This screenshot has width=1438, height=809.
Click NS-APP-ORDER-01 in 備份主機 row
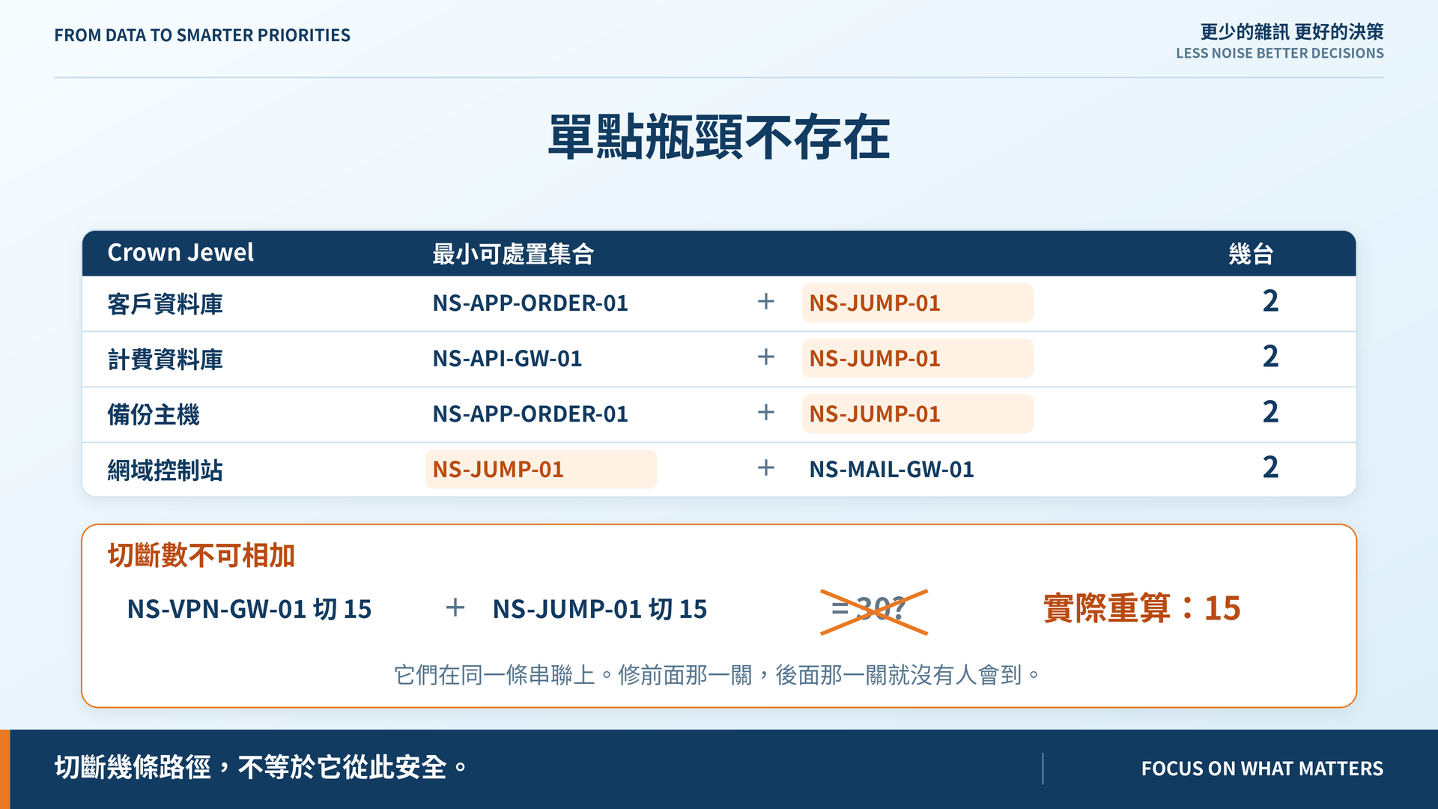[x=530, y=414]
